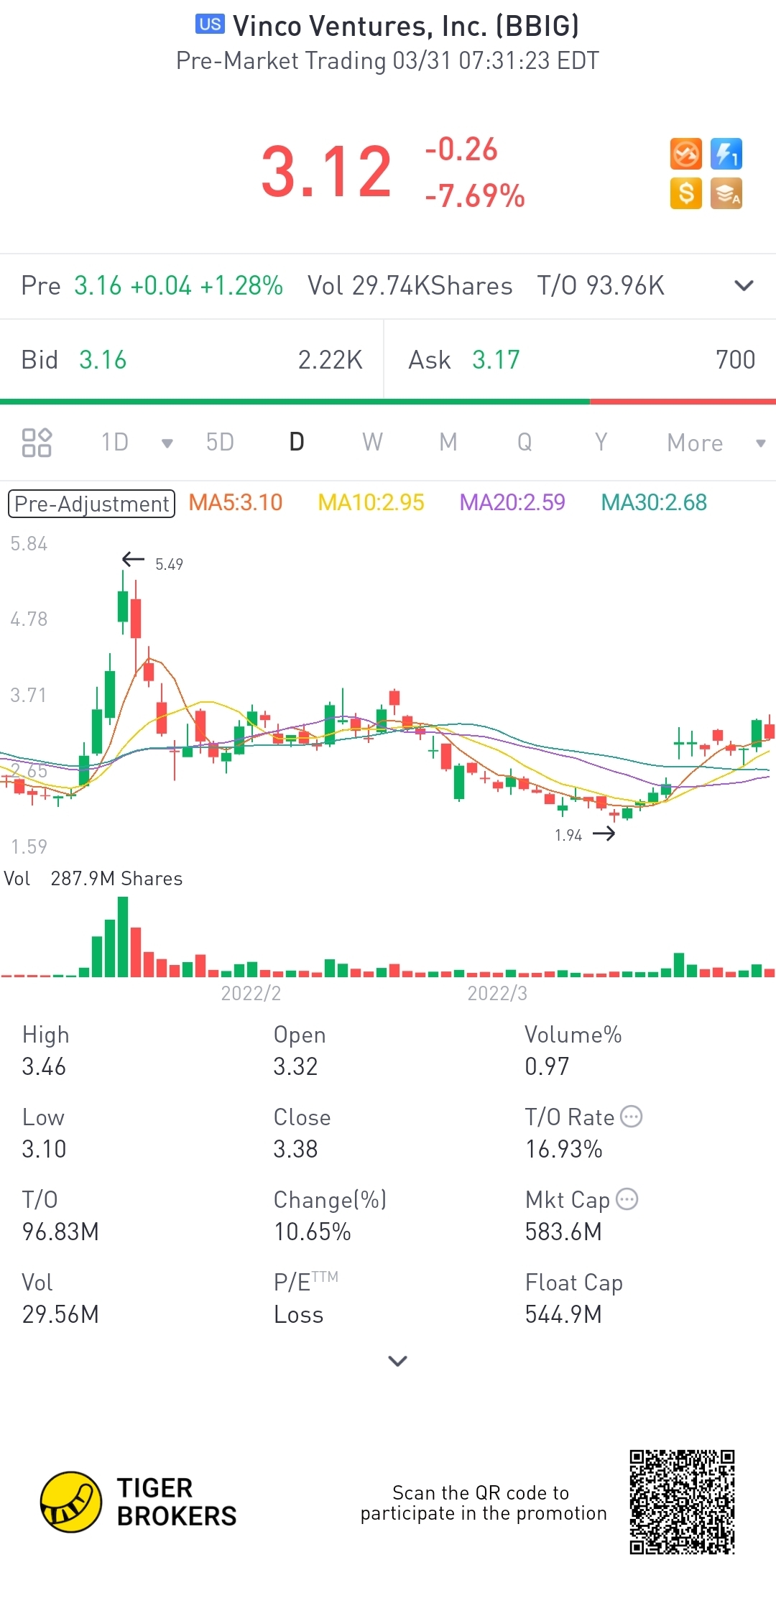Switch chart to 5D timeframe
The height and width of the screenshot is (1616, 776).
(220, 442)
